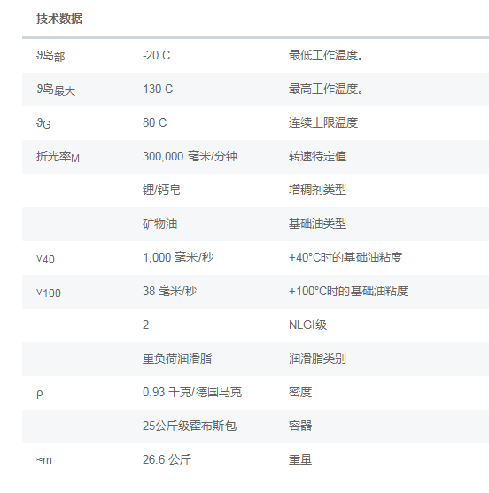The width and height of the screenshot is (489, 493).
Task: Click the 转速特定值 description
Action: [x=317, y=156]
